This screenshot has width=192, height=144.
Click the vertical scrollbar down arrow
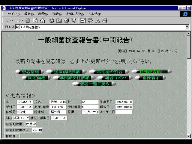point(189,136)
